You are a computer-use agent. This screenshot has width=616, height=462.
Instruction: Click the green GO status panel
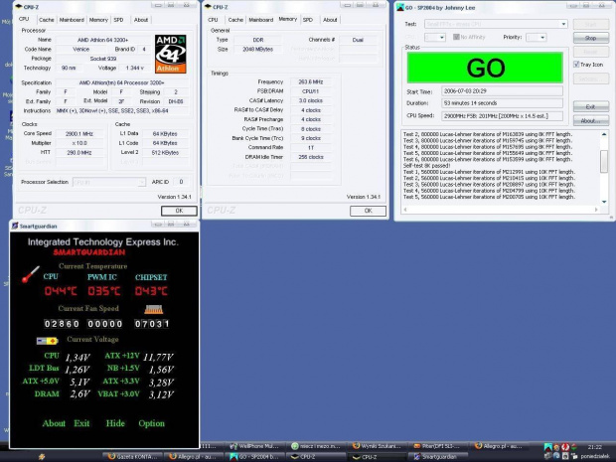point(485,68)
